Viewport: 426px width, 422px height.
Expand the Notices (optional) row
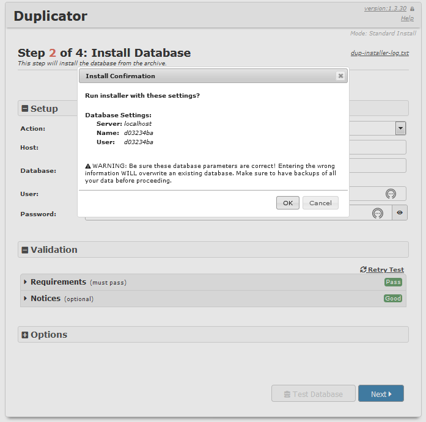pos(213,299)
